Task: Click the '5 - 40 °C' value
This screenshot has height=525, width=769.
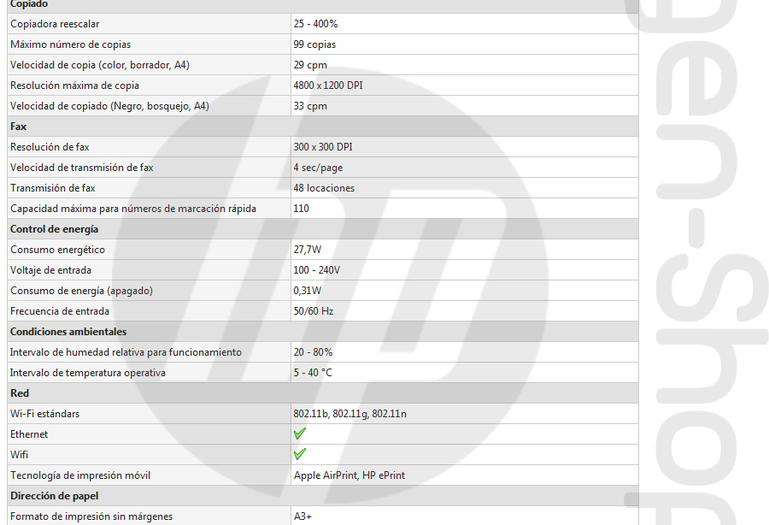Action: click(x=313, y=373)
